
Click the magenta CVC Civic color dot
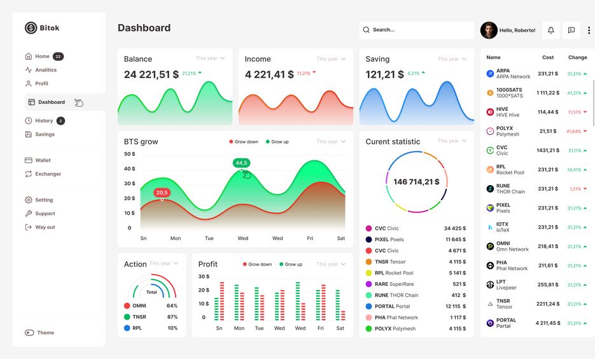coord(368,229)
